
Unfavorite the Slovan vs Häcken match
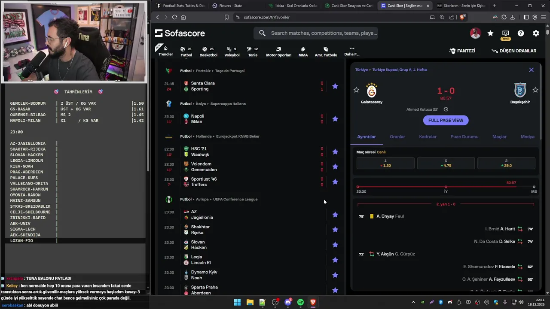coord(335,245)
